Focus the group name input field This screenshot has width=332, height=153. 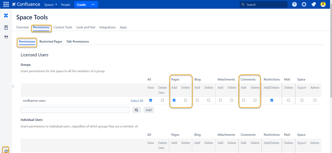[75, 110]
